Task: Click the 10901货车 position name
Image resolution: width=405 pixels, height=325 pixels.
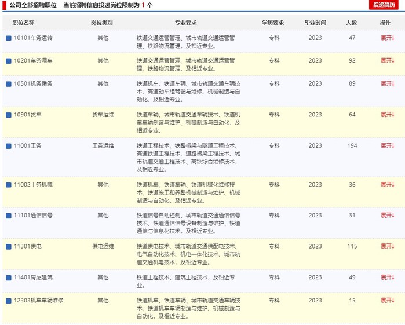Action: (x=28, y=115)
